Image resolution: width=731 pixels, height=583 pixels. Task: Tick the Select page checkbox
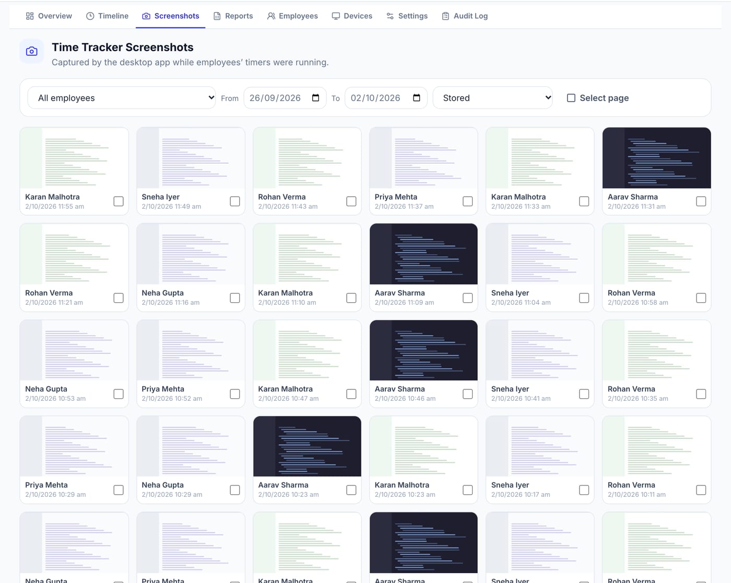click(x=571, y=98)
